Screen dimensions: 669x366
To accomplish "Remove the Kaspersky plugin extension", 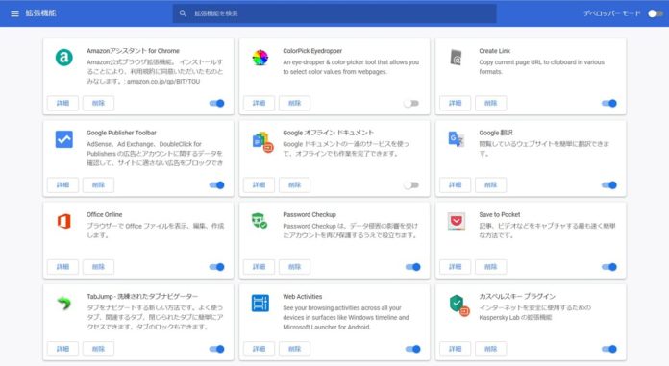I will coord(490,349).
